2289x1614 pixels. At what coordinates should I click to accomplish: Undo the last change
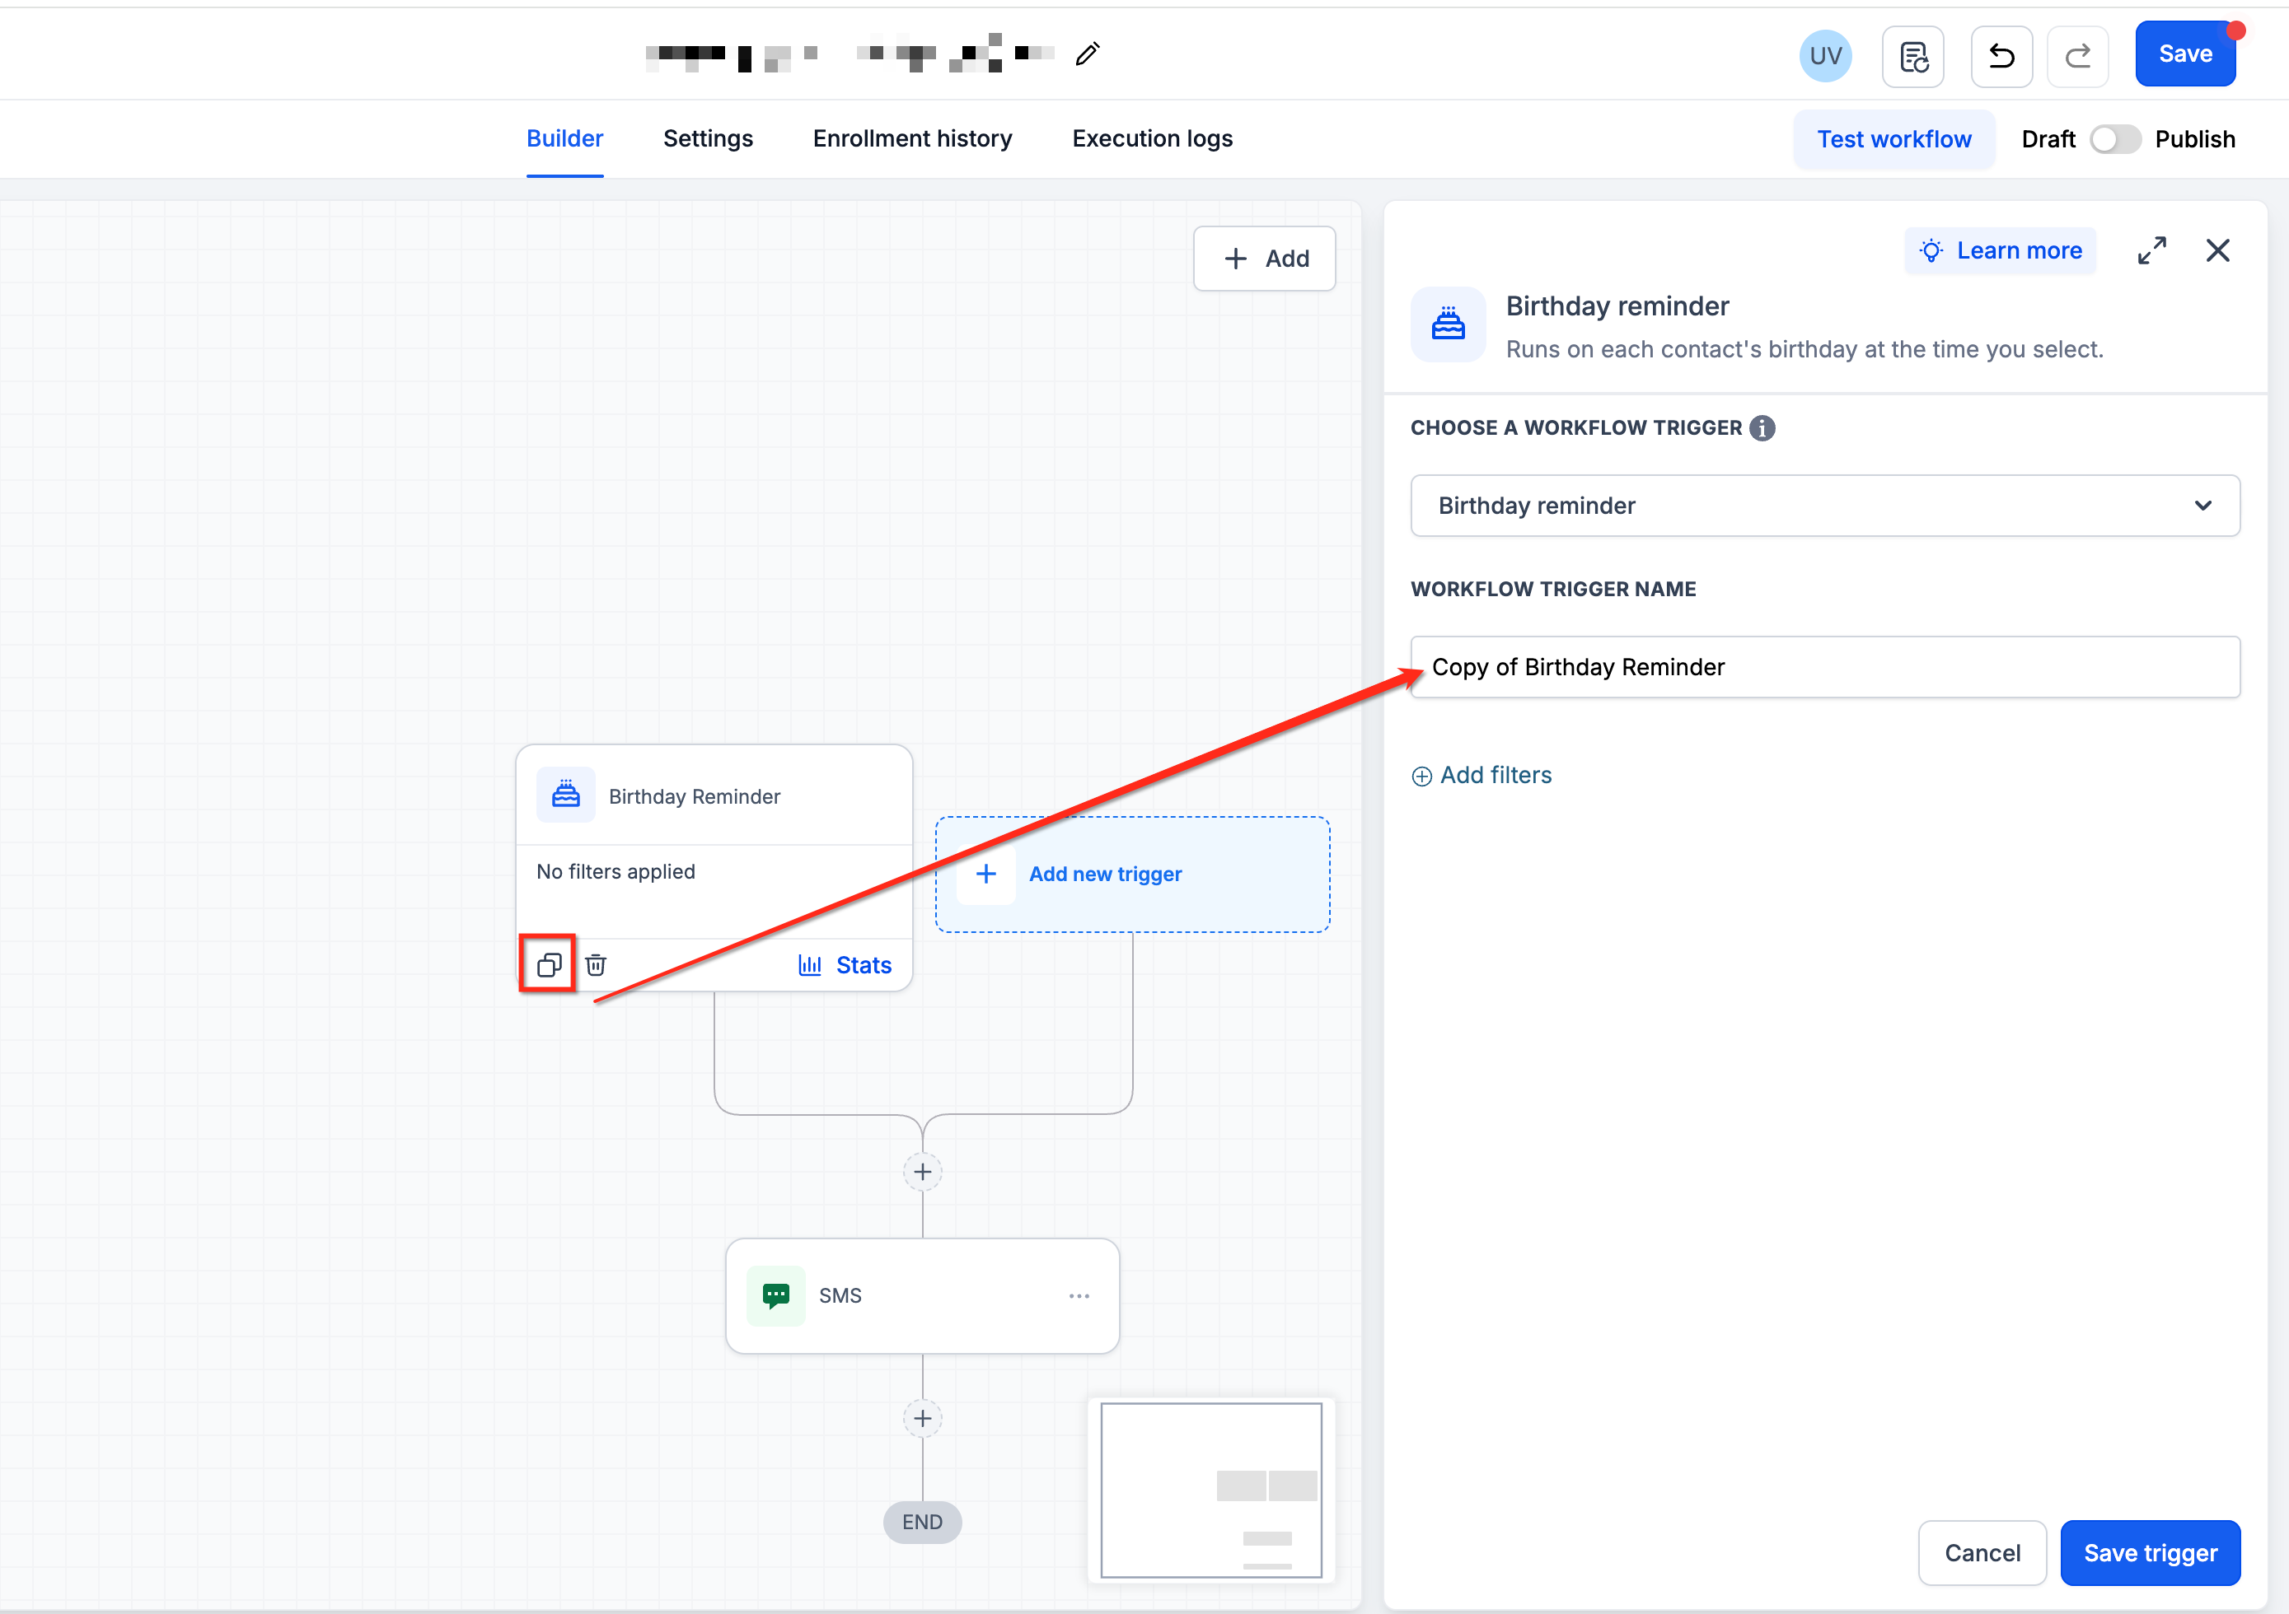[x=2001, y=57]
